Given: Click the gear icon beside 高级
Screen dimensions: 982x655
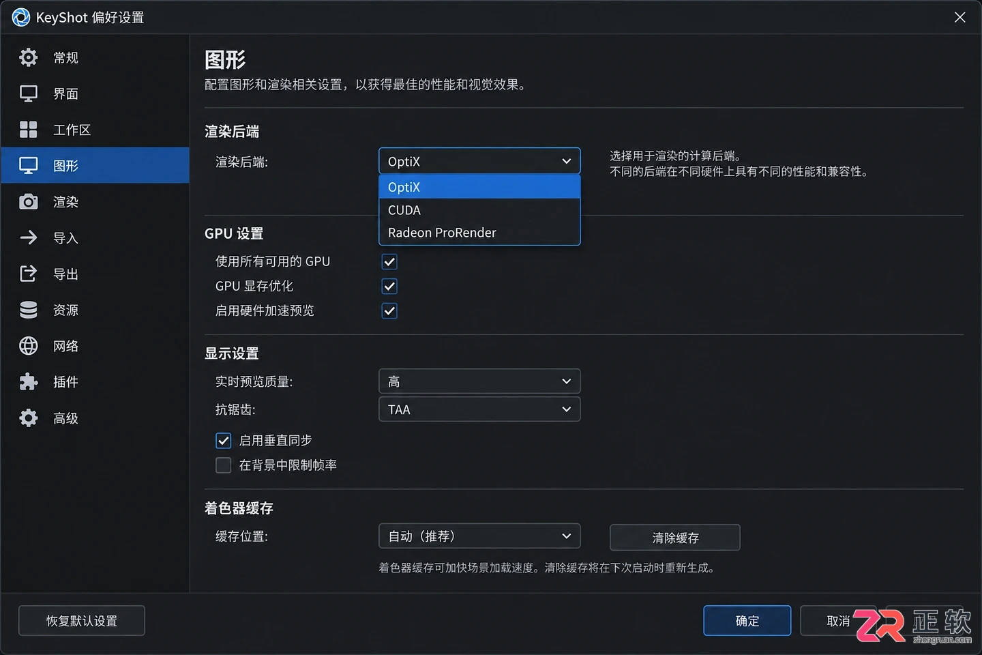Looking at the screenshot, I should [29, 418].
